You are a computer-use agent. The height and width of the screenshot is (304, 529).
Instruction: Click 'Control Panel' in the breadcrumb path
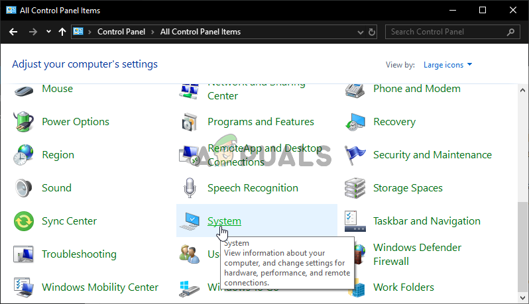(120, 32)
